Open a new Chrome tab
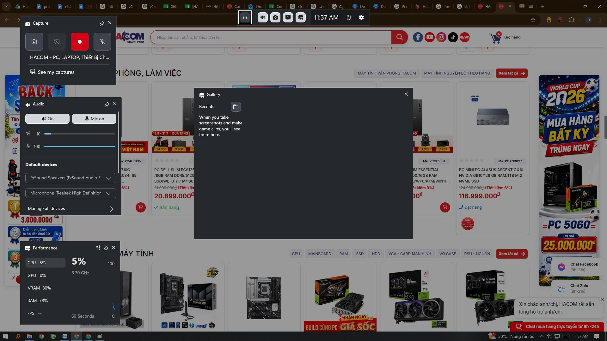This screenshot has width=607, height=341. click(542, 6)
